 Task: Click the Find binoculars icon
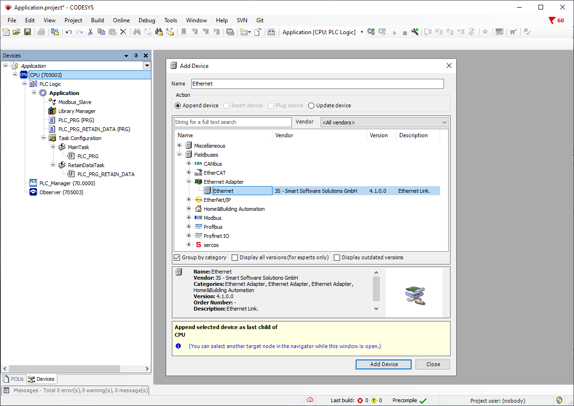137,32
